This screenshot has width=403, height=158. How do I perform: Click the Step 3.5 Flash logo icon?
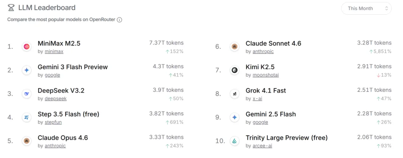[26, 117]
